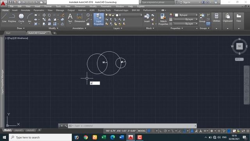Click the WCS label under ViewCube
The width and height of the screenshot is (250, 141).
pos(239,59)
